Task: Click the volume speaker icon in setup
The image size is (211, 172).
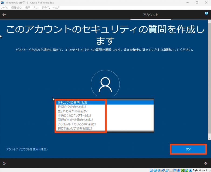Action: pos(206,163)
